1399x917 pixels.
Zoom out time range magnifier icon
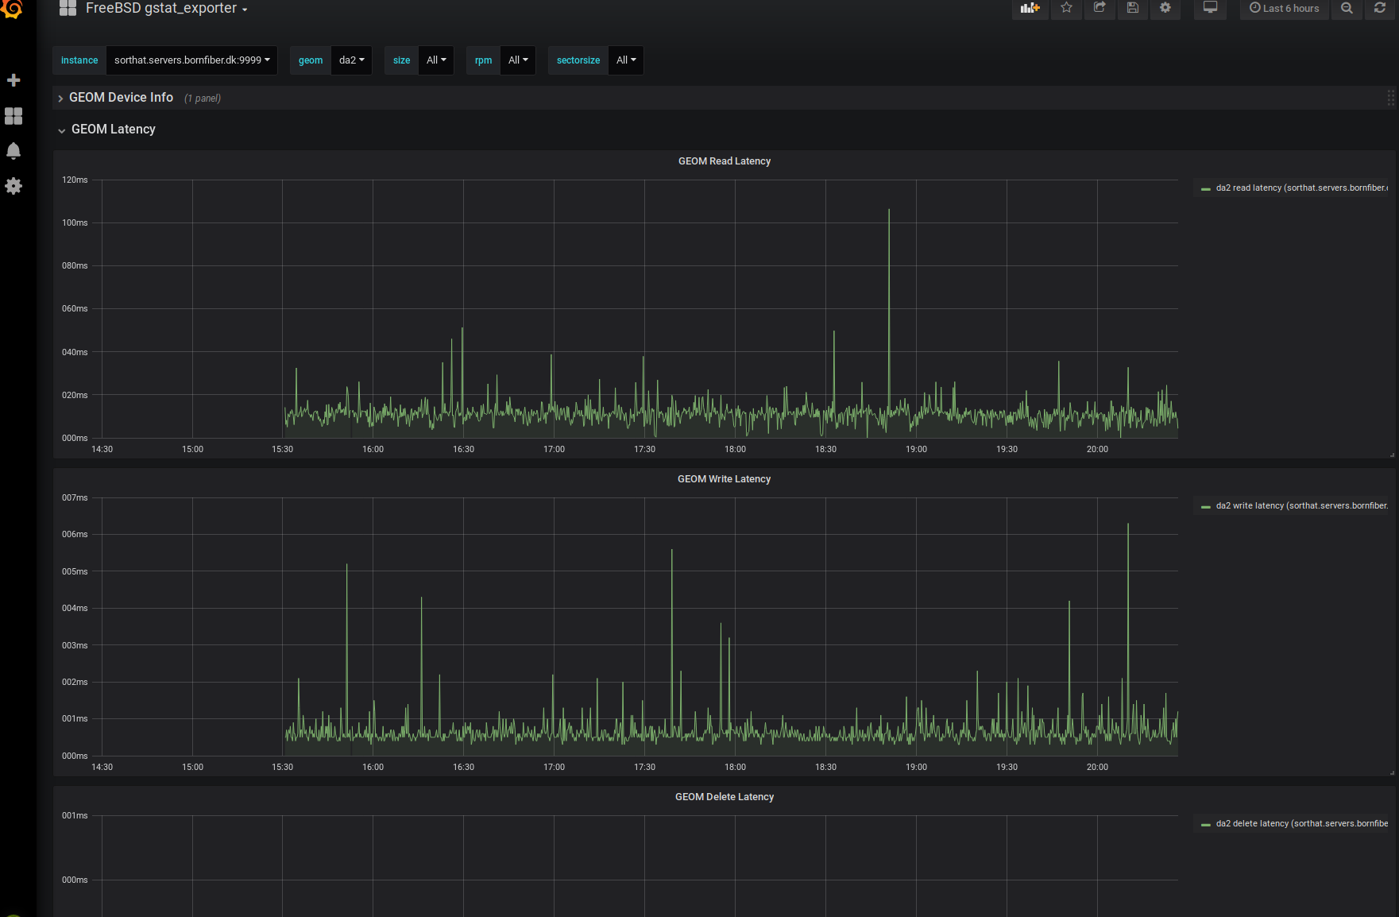[x=1347, y=8]
